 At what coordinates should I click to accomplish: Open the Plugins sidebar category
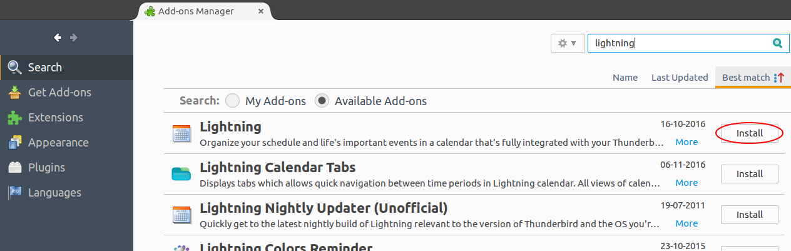[x=46, y=168]
